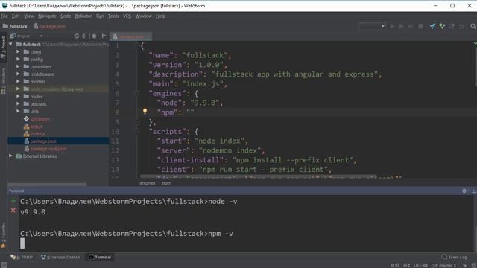Open the Project panel settings gear
477x268 pixels.
coord(95,36)
